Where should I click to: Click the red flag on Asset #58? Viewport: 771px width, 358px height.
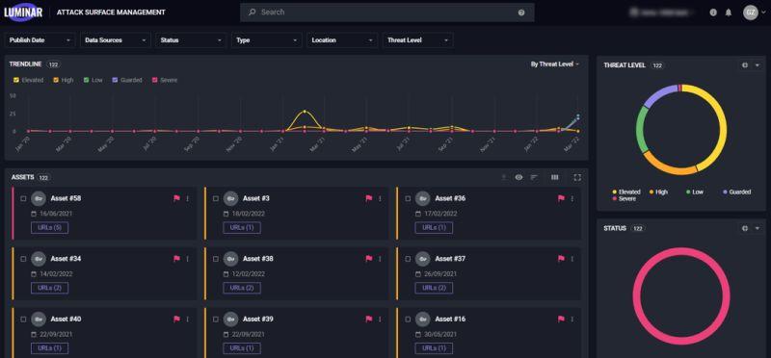click(x=176, y=198)
